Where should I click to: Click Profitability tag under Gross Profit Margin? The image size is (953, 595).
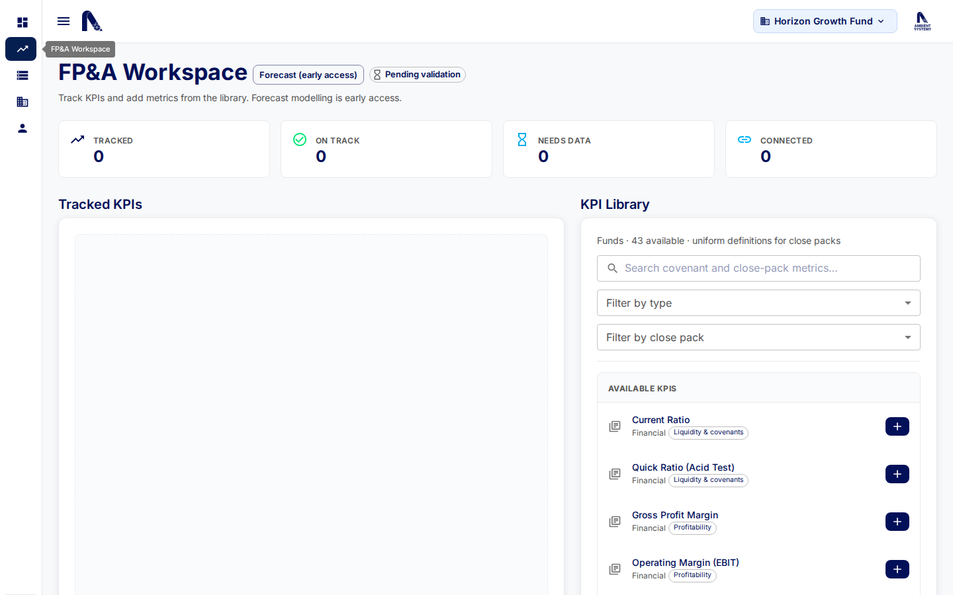pos(692,528)
